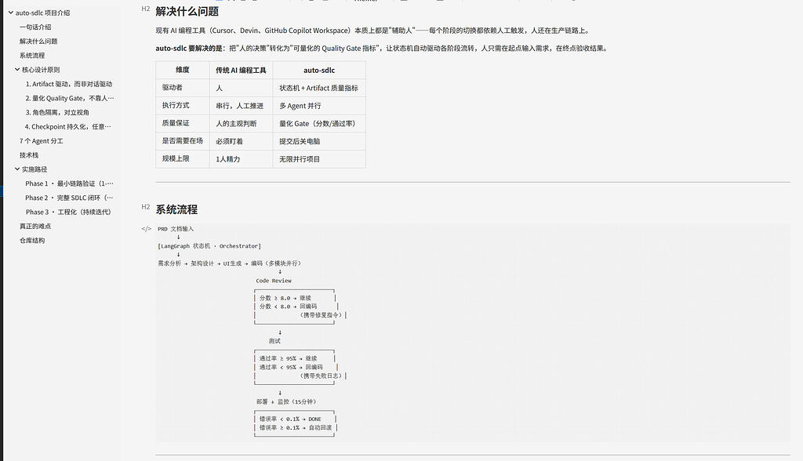
Task: Click the 传统 AI 编程工具 header cell
Action: coord(242,71)
